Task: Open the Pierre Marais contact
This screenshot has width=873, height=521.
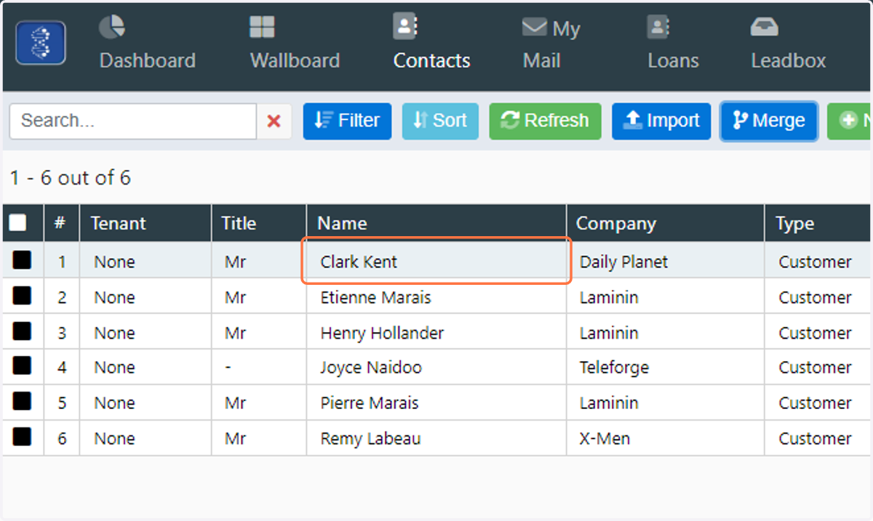Action: click(370, 403)
